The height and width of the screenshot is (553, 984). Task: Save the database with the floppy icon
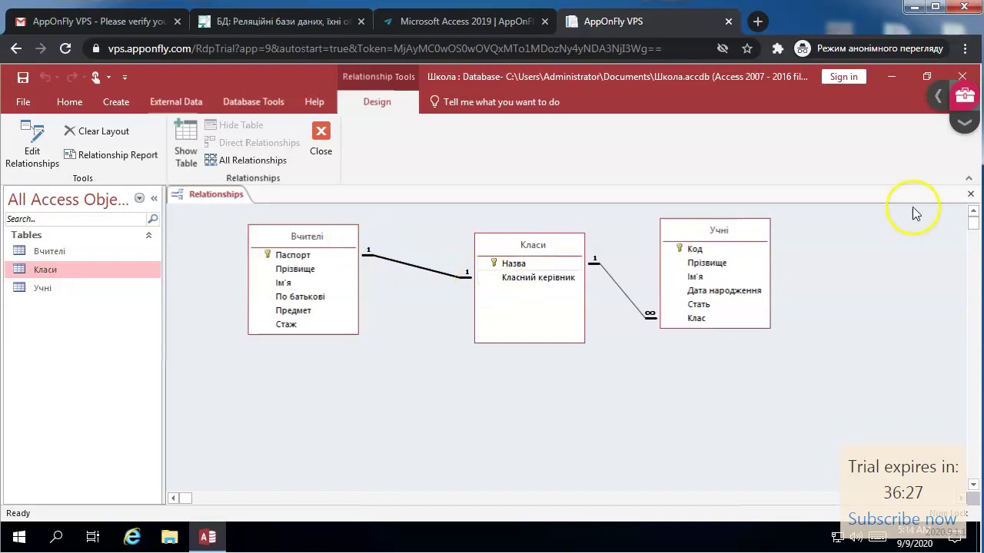coord(23,77)
